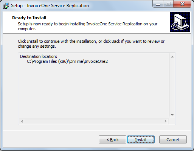The image size is (194, 151).
Task: Click the greyed-out maximize button
Action: (168, 4)
